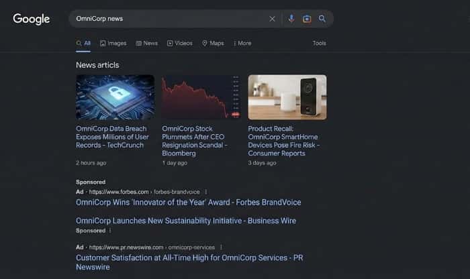This screenshot has height=279, width=470.
Task: Select the All tab
Action: tap(83, 43)
